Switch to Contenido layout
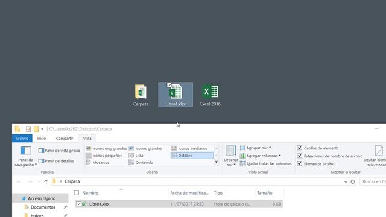Screen dimensions: 386x217 (x=141, y=162)
